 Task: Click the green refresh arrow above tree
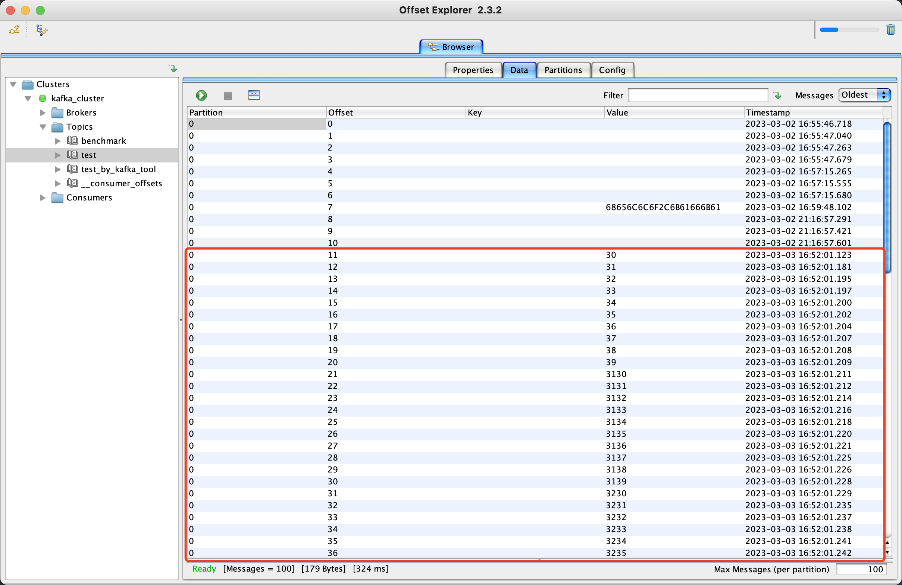click(173, 69)
